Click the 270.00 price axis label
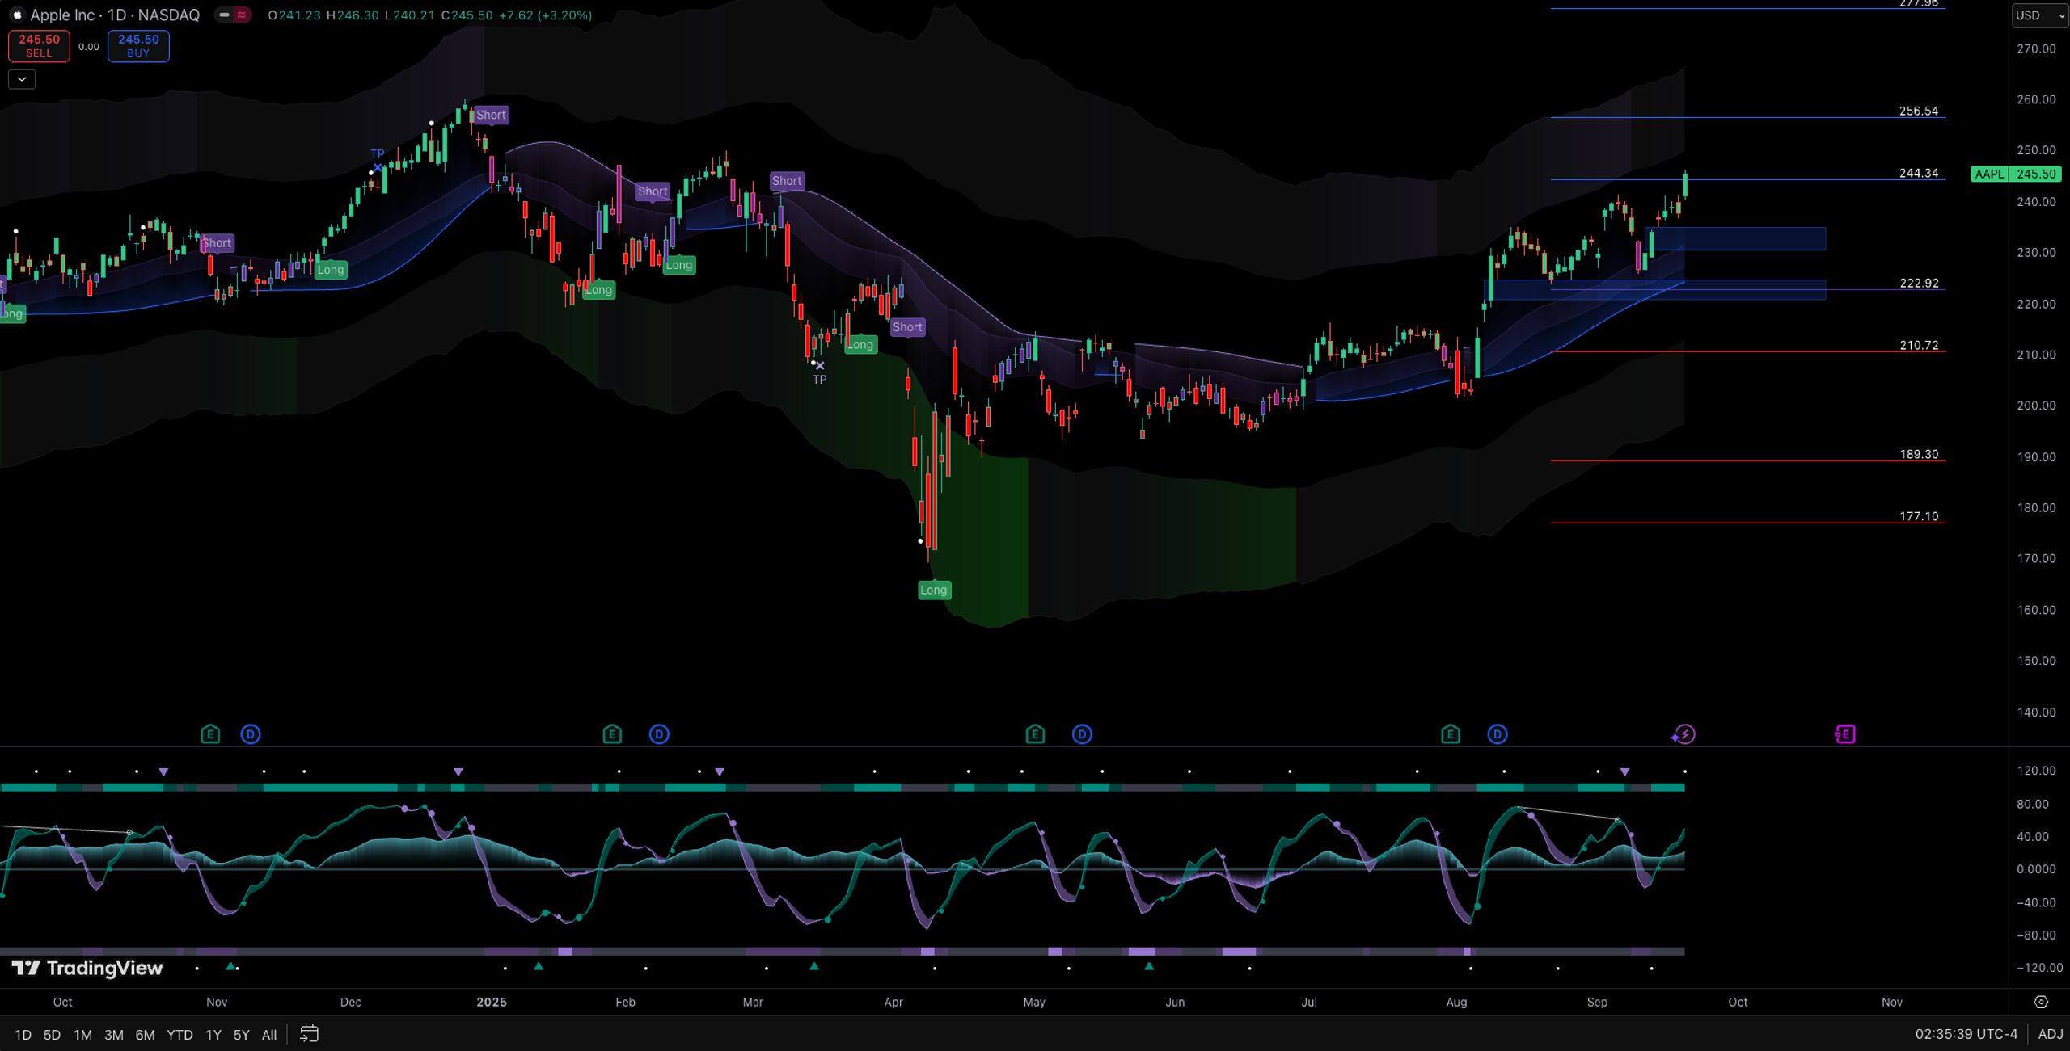The width and height of the screenshot is (2070, 1051). point(2036,48)
